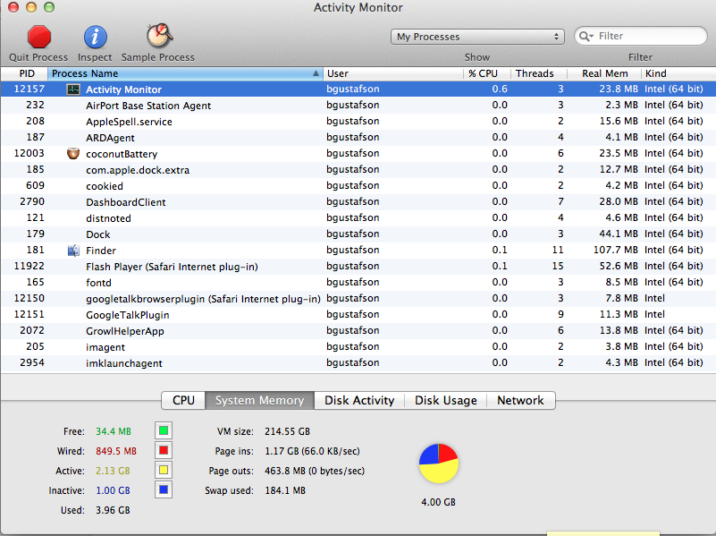Click the 214.55 GB VM size value
The width and height of the screenshot is (716, 536).
click(287, 431)
